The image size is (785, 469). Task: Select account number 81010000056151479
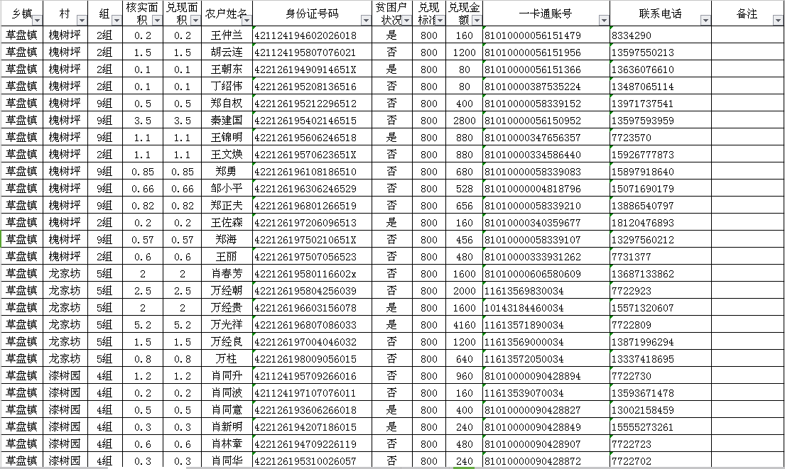pyautogui.click(x=533, y=35)
